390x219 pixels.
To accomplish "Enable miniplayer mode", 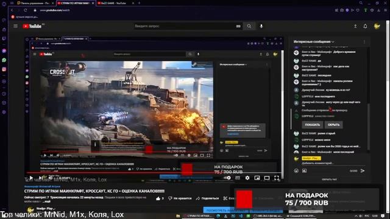I will pos(257,178).
